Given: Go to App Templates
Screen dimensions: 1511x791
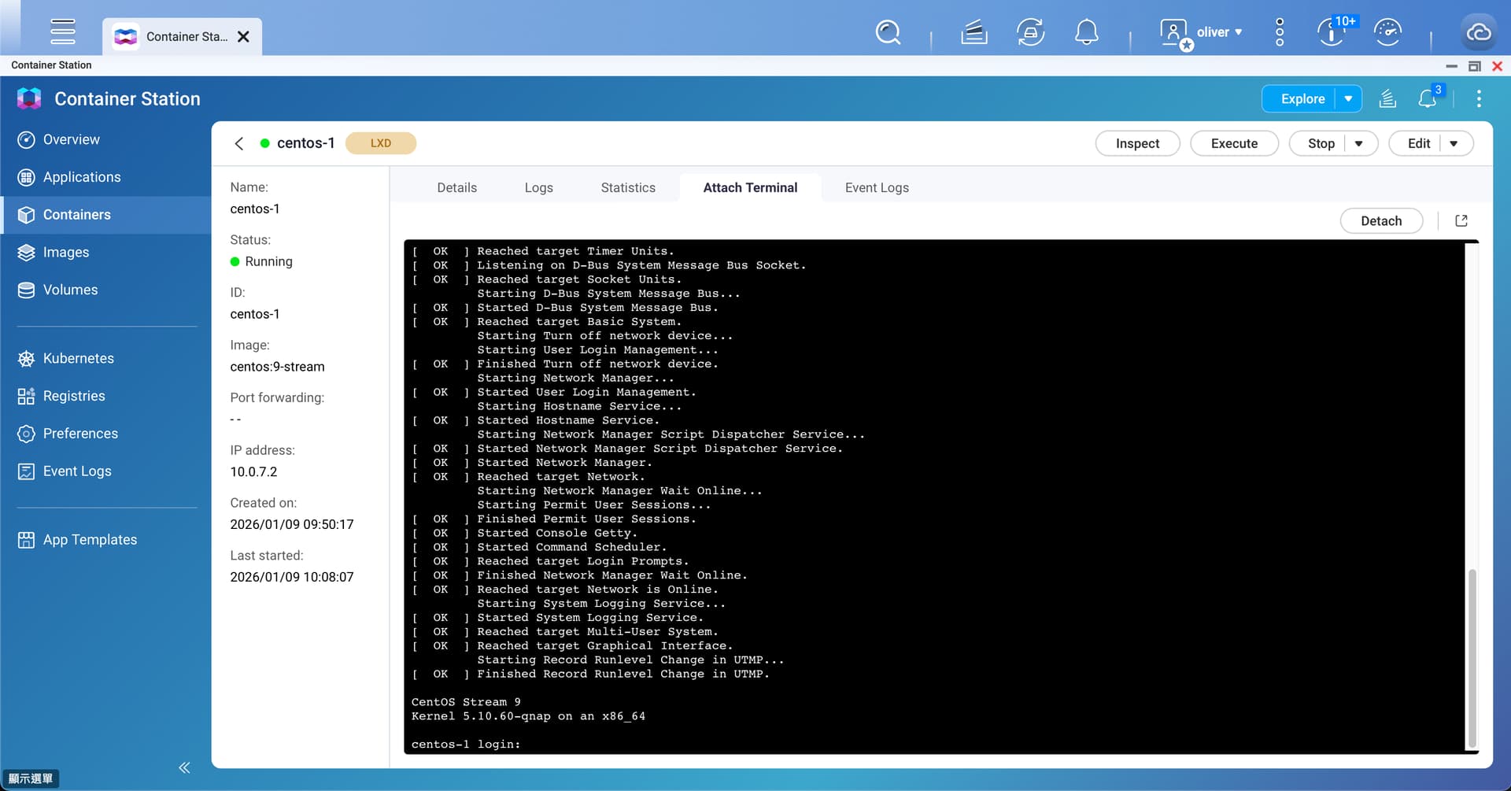Looking at the screenshot, I should [90, 540].
